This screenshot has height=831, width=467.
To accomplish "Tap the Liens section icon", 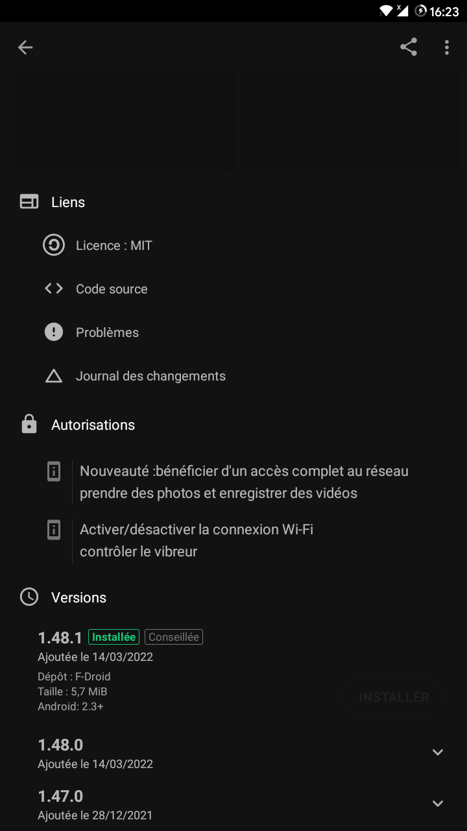I will (29, 201).
